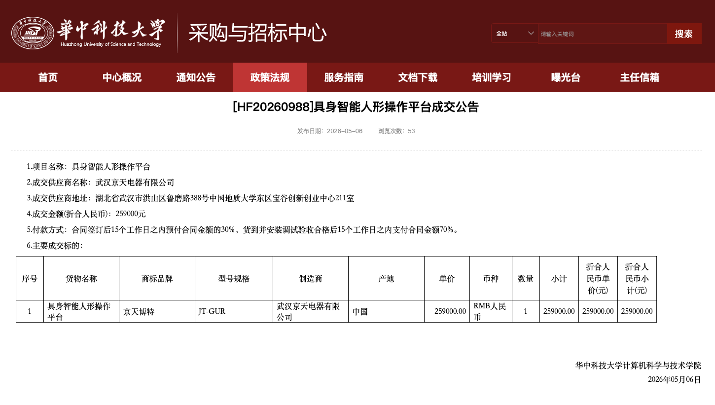Image resolution: width=715 pixels, height=405 pixels.
Task: Open the 文档下载 navigation item
Action: (418, 77)
